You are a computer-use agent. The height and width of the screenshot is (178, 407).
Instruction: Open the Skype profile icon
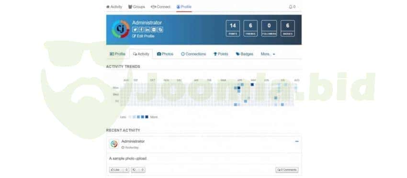coord(160,30)
